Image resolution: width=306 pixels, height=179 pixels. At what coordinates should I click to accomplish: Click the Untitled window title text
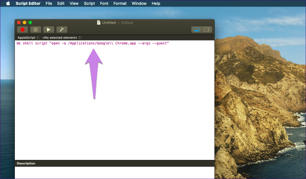[x=109, y=22]
